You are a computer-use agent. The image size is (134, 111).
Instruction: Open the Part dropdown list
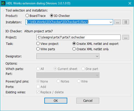coord(68,75)
